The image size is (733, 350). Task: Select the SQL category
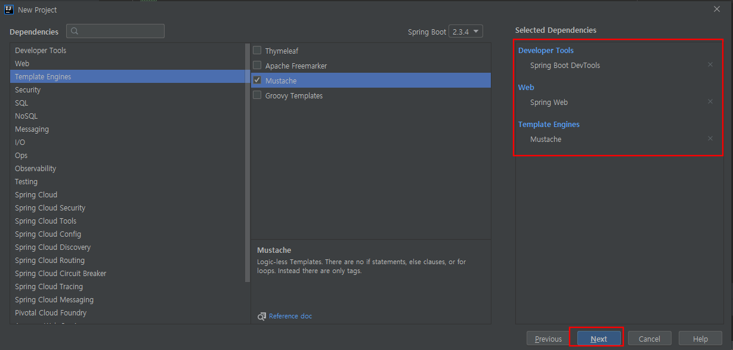point(128,103)
